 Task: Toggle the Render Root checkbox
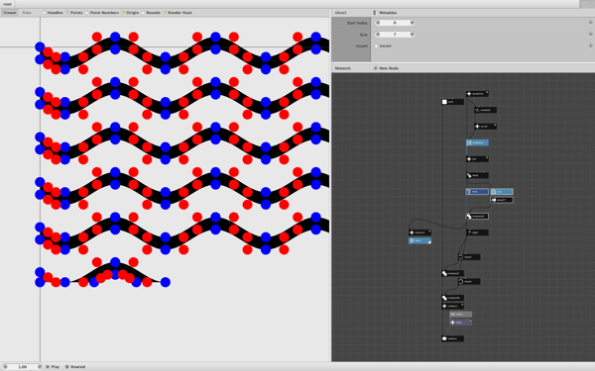coord(165,13)
